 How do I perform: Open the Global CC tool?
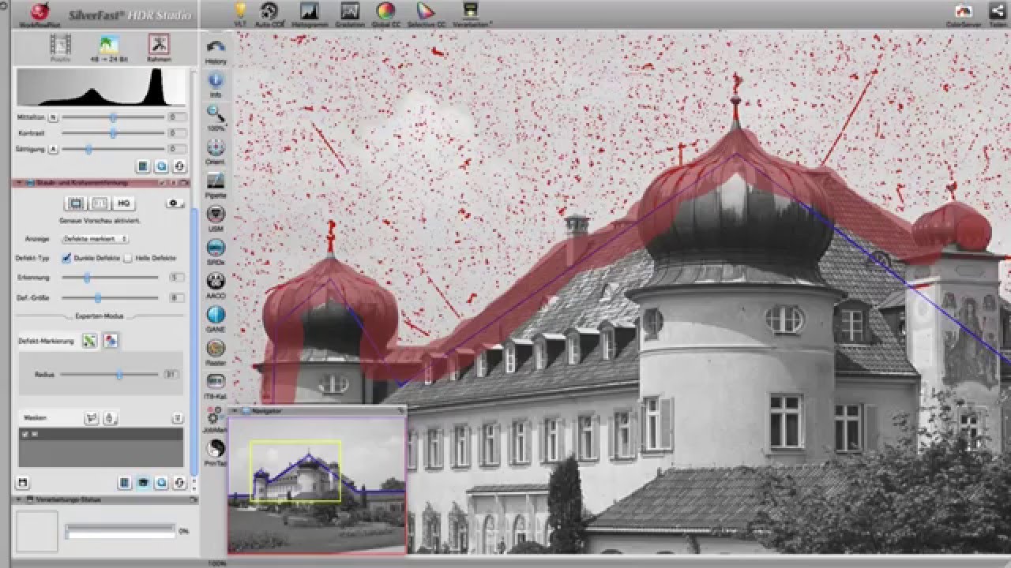pos(385,13)
